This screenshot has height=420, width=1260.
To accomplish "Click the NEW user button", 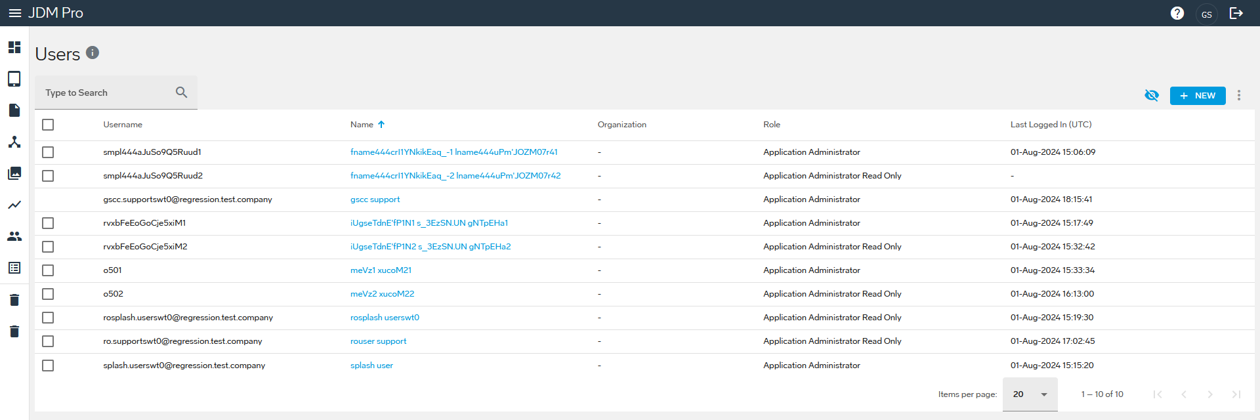I will point(1198,96).
